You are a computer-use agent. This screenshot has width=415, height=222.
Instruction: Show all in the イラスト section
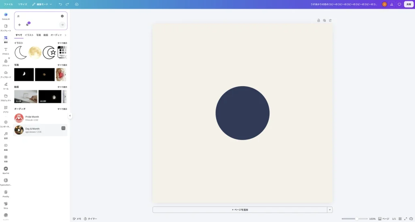click(62, 43)
